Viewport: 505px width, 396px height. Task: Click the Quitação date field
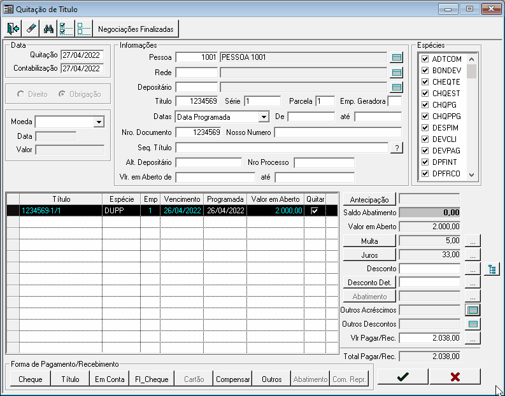click(x=82, y=55)
